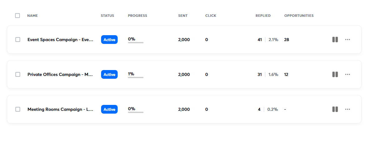Click Active status badge of Event Spaces Campaign

tap(109, 40)
